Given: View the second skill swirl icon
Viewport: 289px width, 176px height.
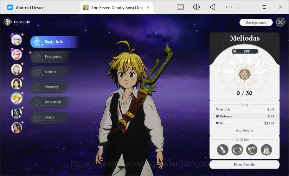Looking at the screenshot, I should tap(237, 150).
